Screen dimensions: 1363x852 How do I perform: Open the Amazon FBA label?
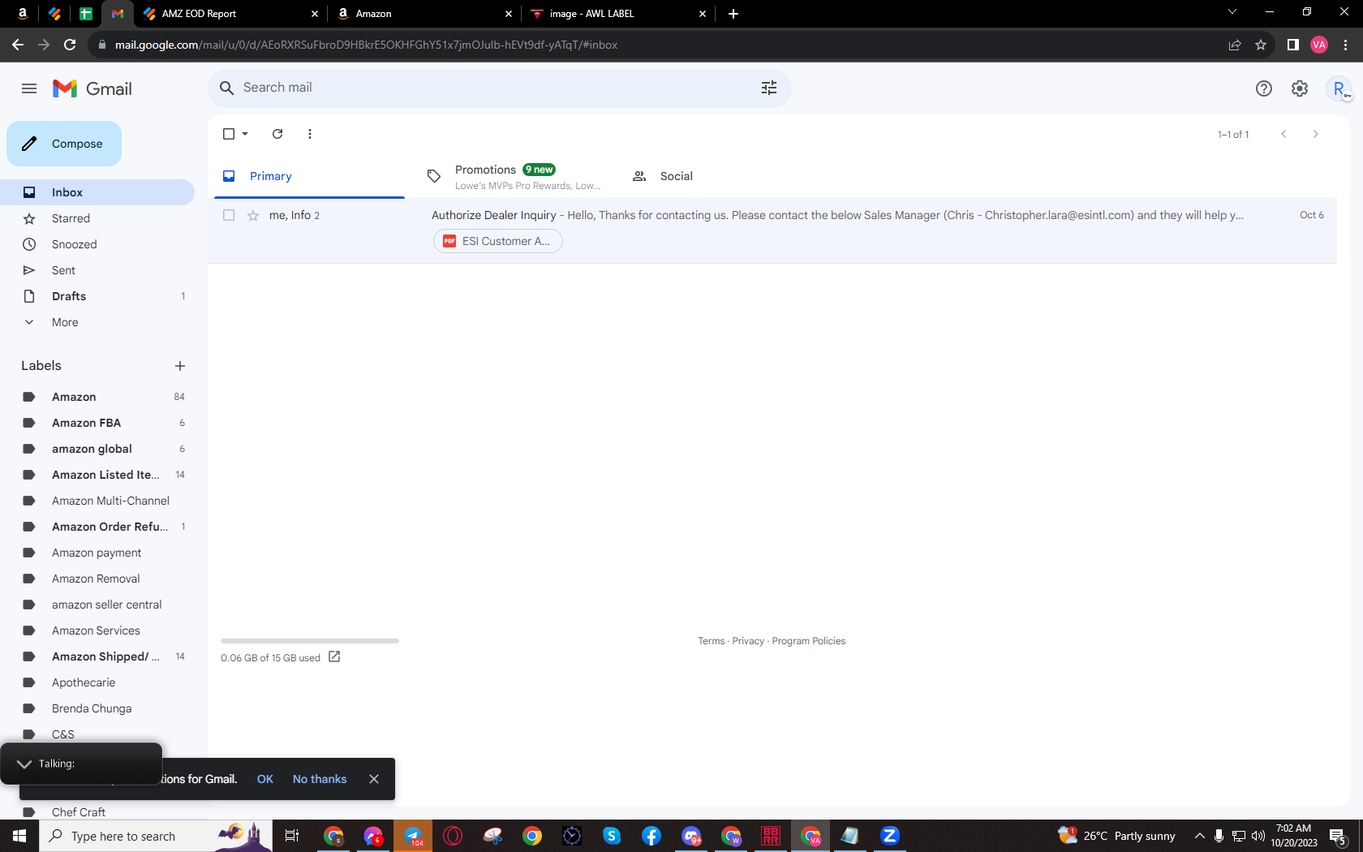click(x=97, y=423)
